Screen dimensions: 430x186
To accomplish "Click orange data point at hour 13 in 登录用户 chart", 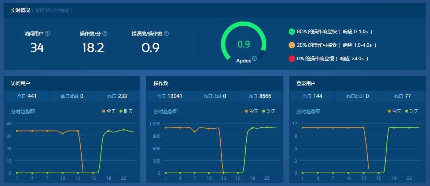I will pyautogui.click(x=363, y=128).
